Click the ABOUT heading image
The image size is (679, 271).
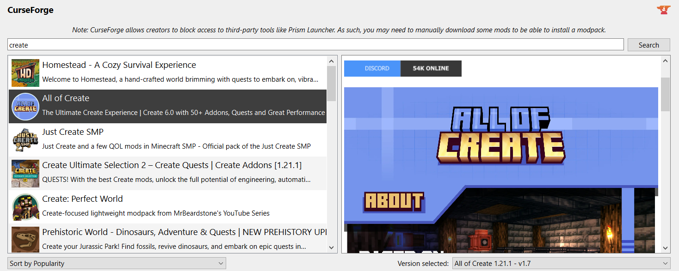(x=394, y=201)
